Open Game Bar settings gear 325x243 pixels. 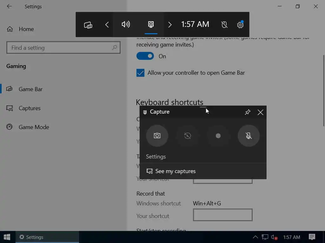[240, 25]
